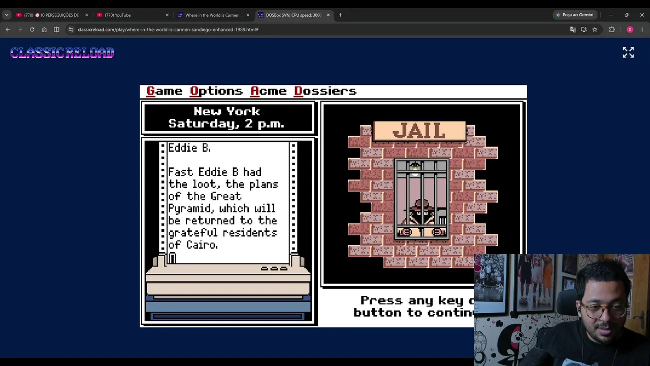Select the 'DOSBox SVN, CPU speed' tab
Image resolution: width=650 pixels, height=366 pixels.
(294, 15)
